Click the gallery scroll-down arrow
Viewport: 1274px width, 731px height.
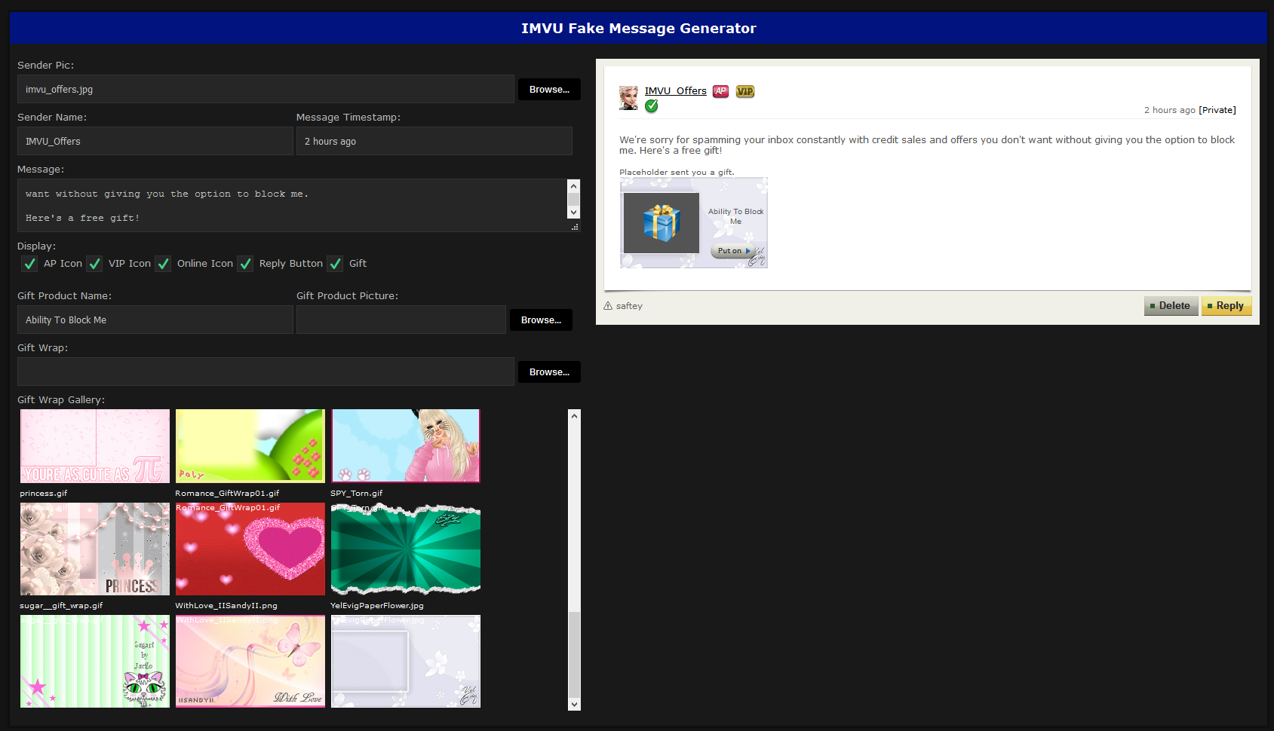[575, 705]
